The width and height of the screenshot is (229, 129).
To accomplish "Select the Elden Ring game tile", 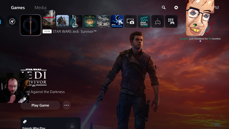I will click(x=90, y=21).
